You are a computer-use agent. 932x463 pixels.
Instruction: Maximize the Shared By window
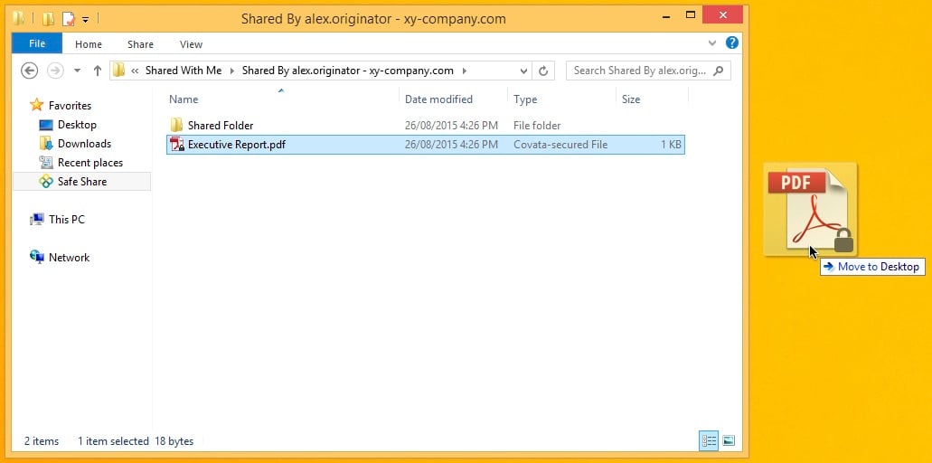point(690,14)
